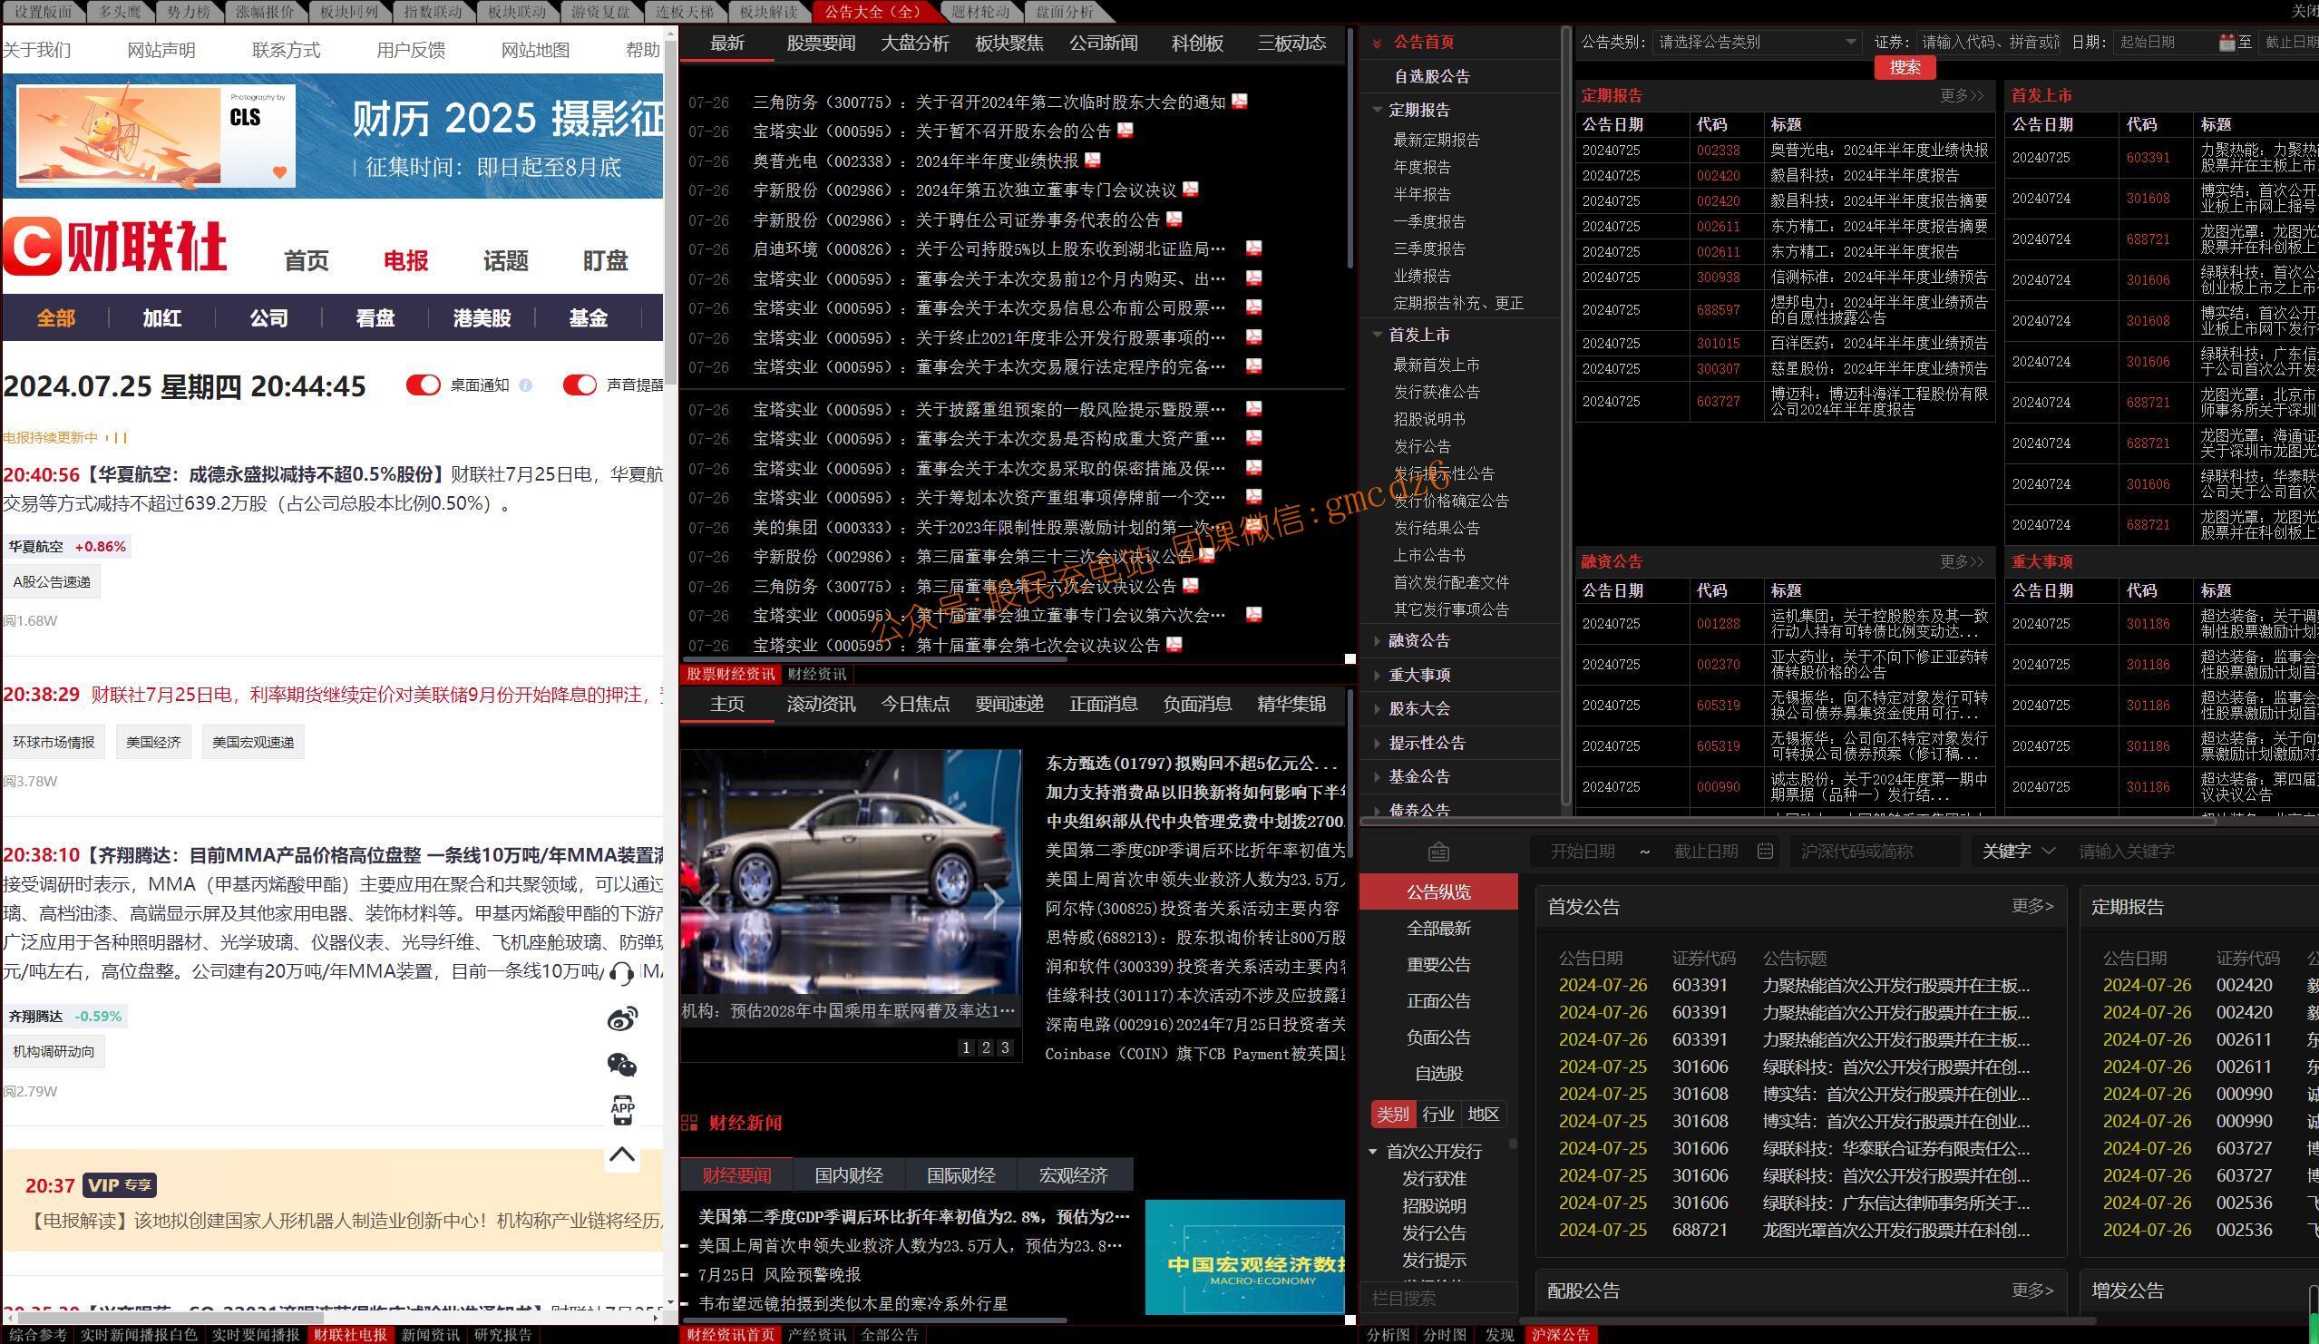Turn off the 桌面通知 toggle
Viewport: 2319px width, 1344px height.
424,385
